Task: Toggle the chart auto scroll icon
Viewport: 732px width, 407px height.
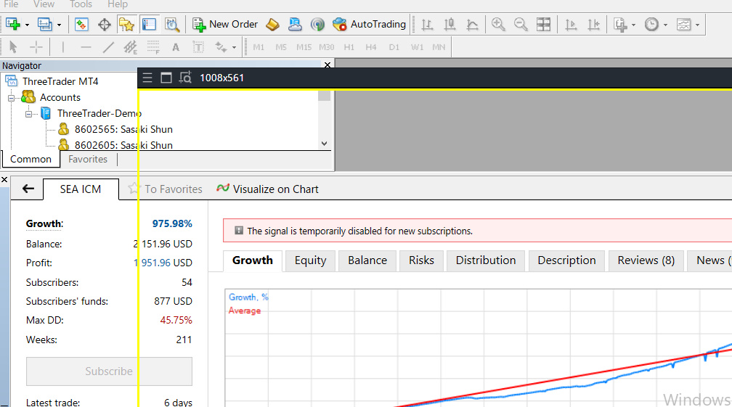Action: 571,24
